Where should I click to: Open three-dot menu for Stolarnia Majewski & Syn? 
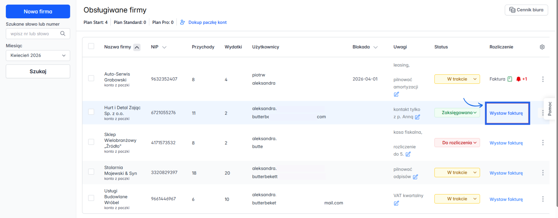pos(543,173)
